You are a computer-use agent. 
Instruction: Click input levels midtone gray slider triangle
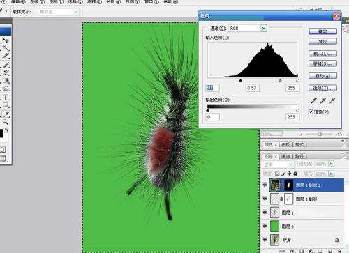280,80
